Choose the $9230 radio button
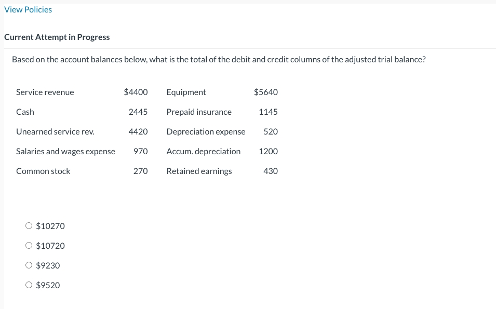 29,265
